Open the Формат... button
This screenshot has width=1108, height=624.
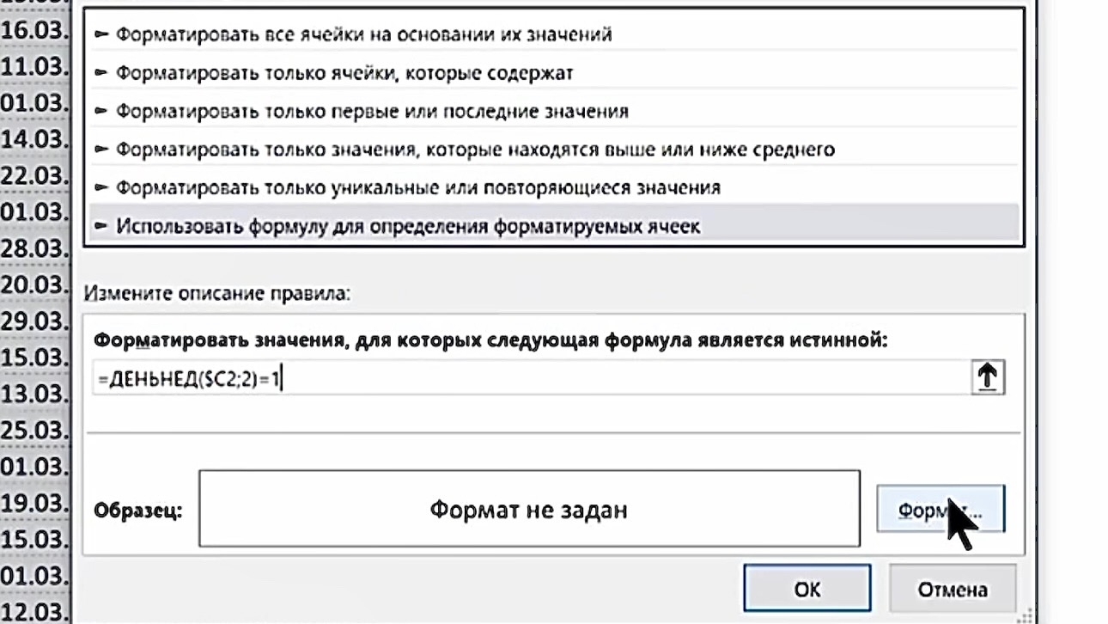(x=940, y=510)
